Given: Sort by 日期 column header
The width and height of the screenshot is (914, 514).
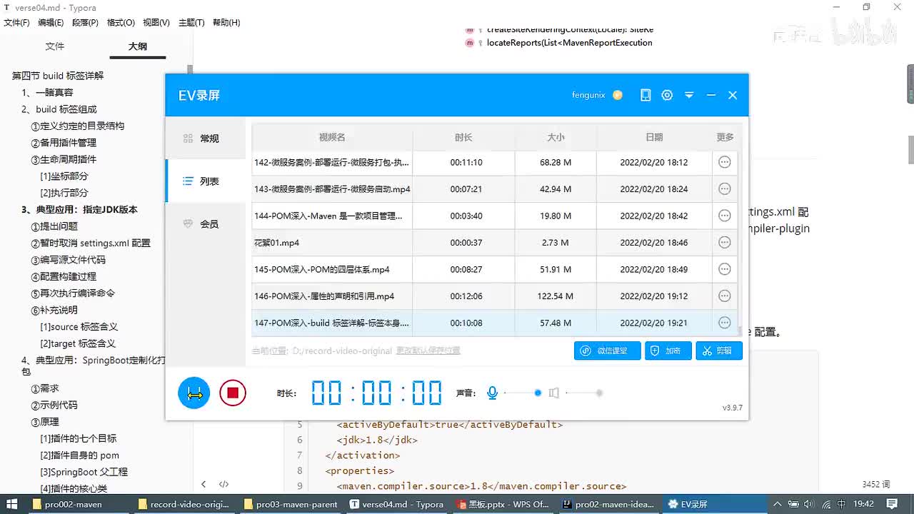Looking at the screenshot, I should (x=654, y=137).
